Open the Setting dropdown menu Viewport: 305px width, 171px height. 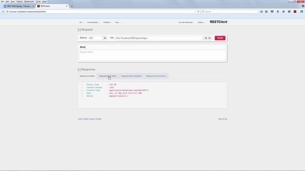tap(201, 22)
